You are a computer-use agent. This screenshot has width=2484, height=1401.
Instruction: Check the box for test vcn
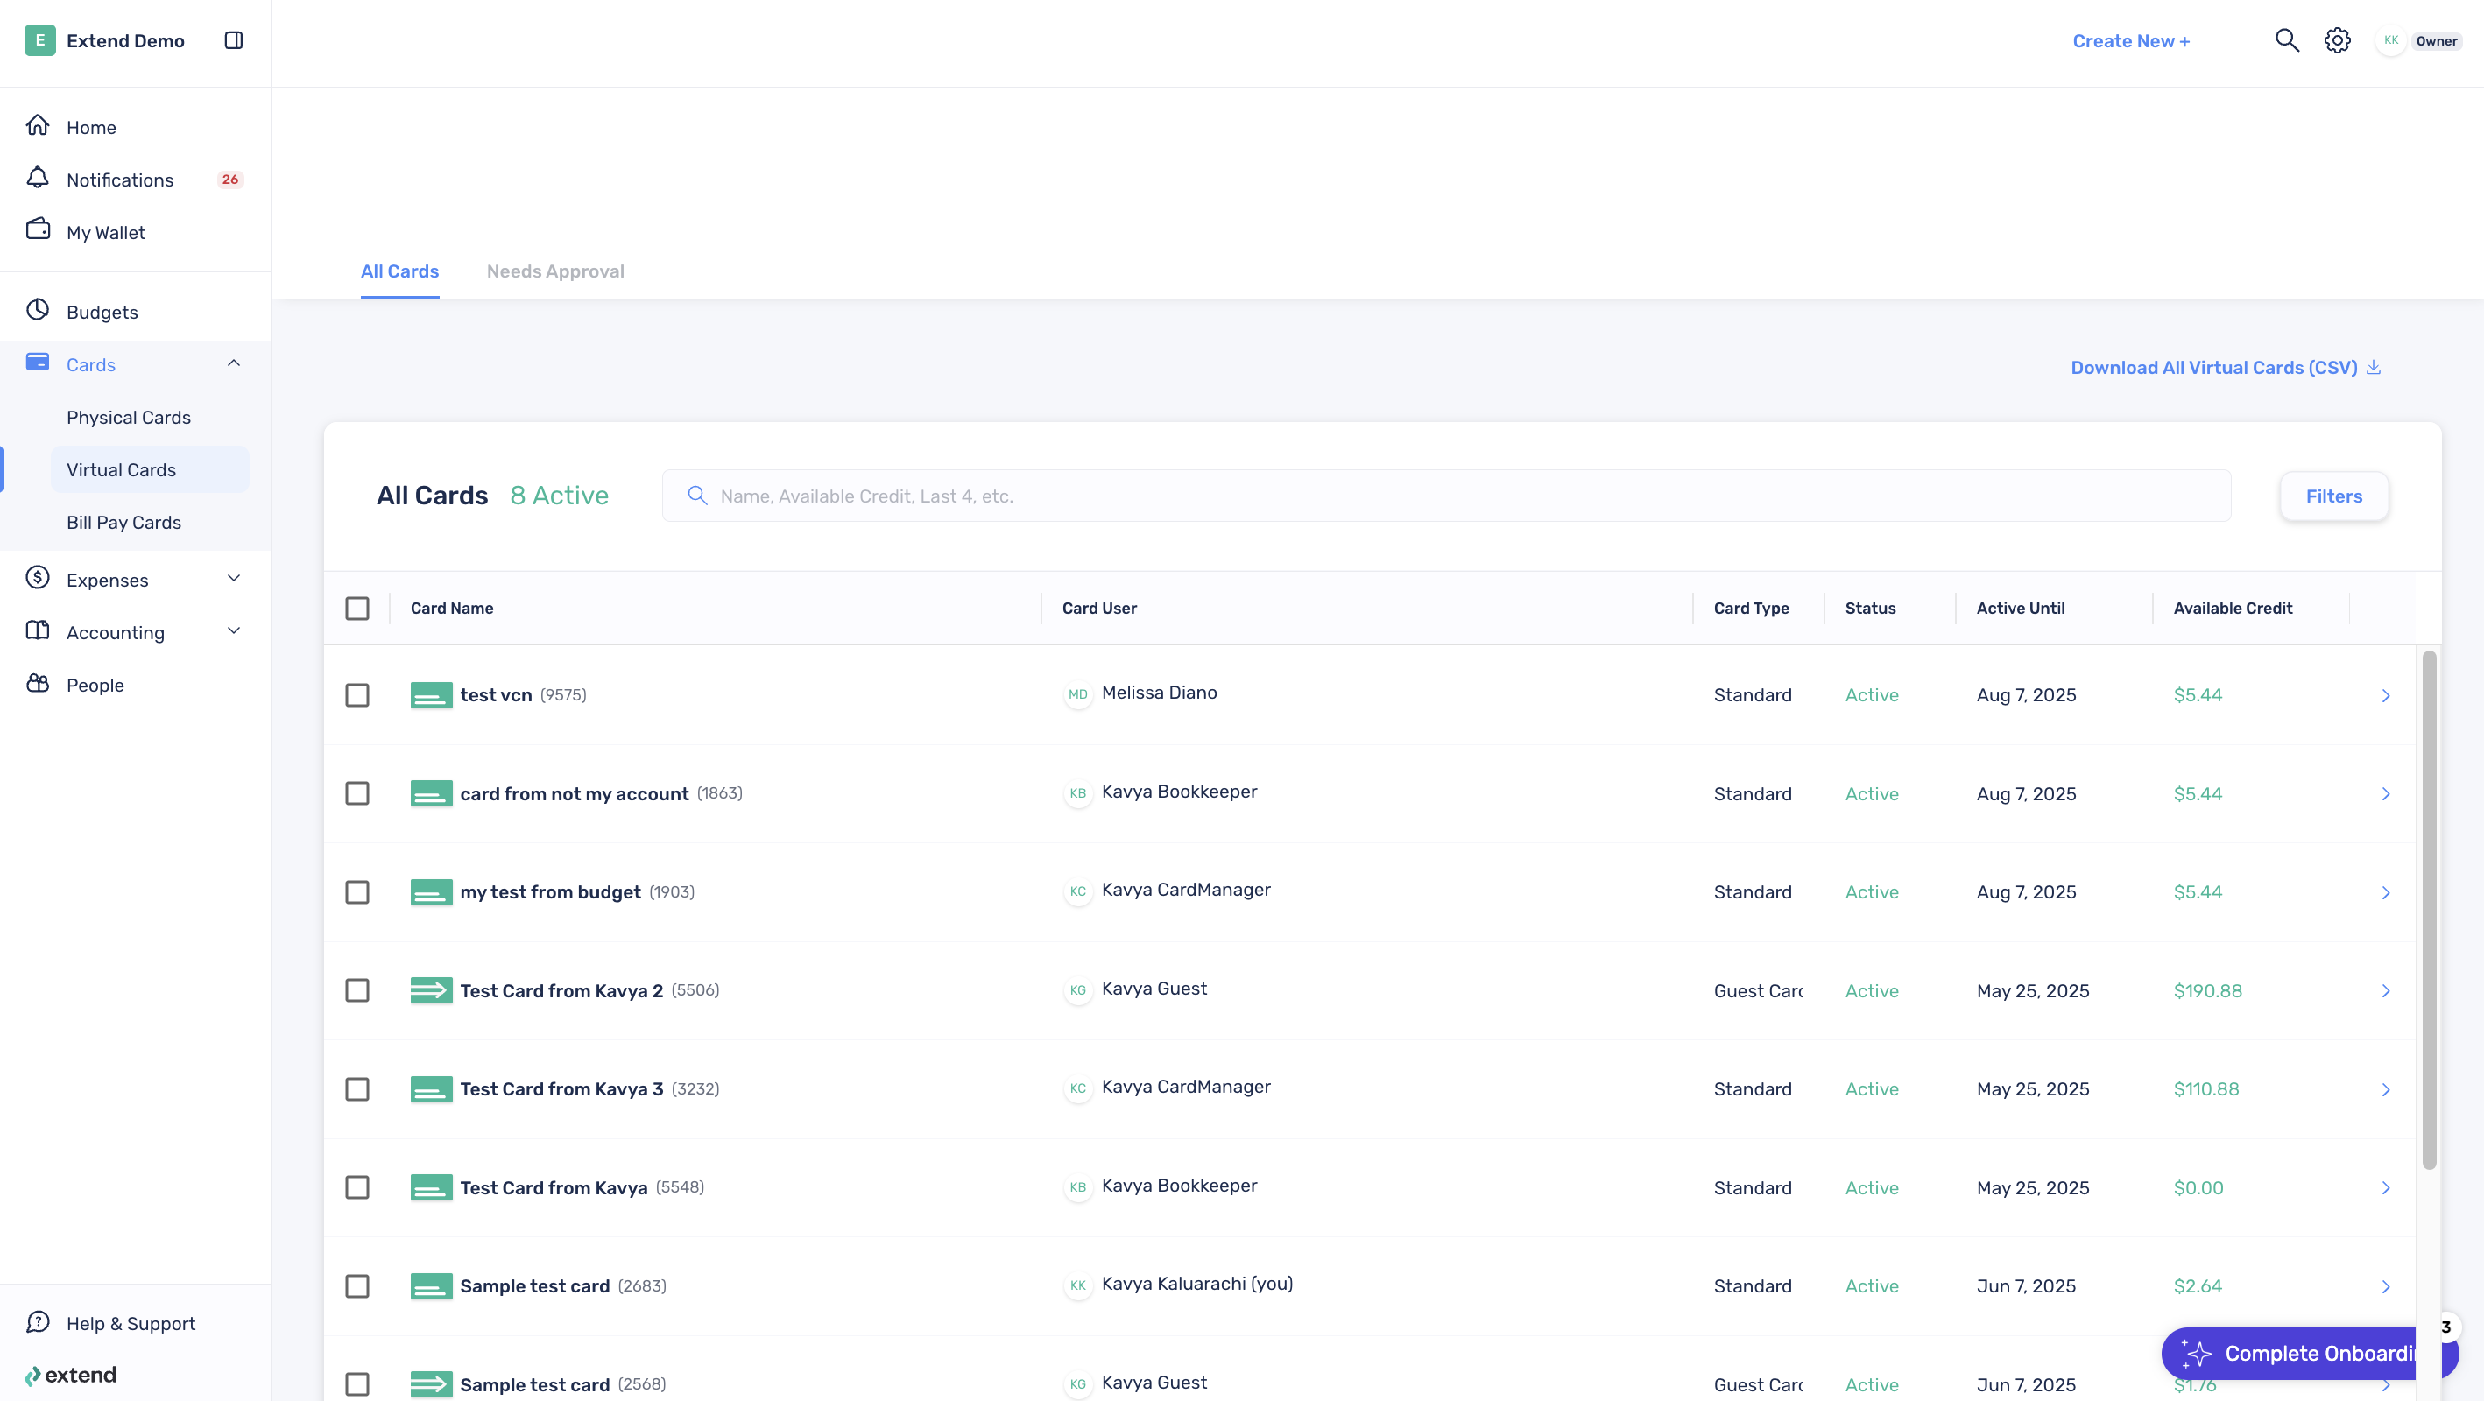point(356,695)
